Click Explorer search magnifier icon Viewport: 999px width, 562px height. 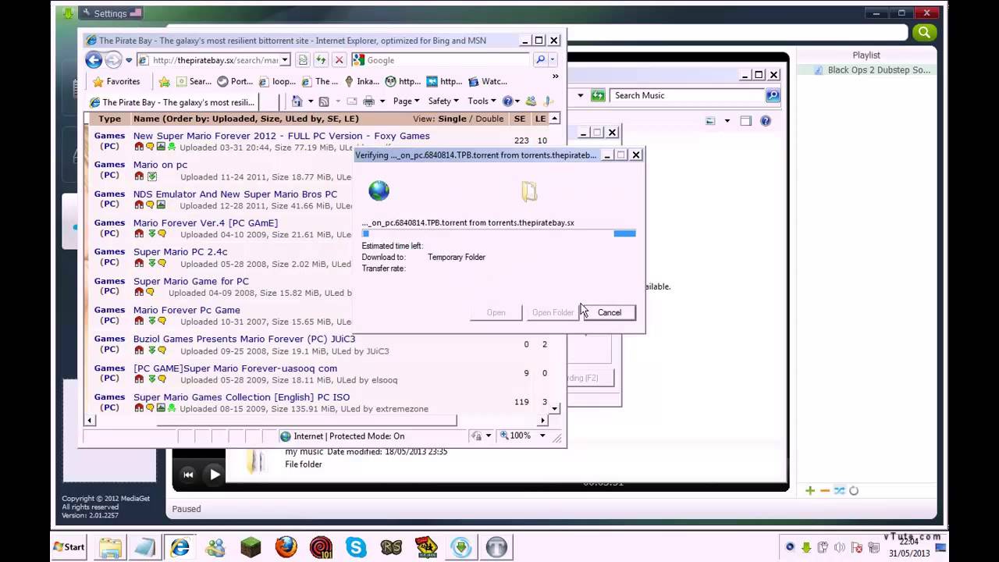773,95
